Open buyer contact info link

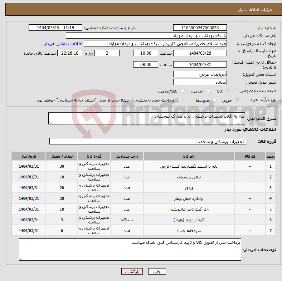[63, 44]
